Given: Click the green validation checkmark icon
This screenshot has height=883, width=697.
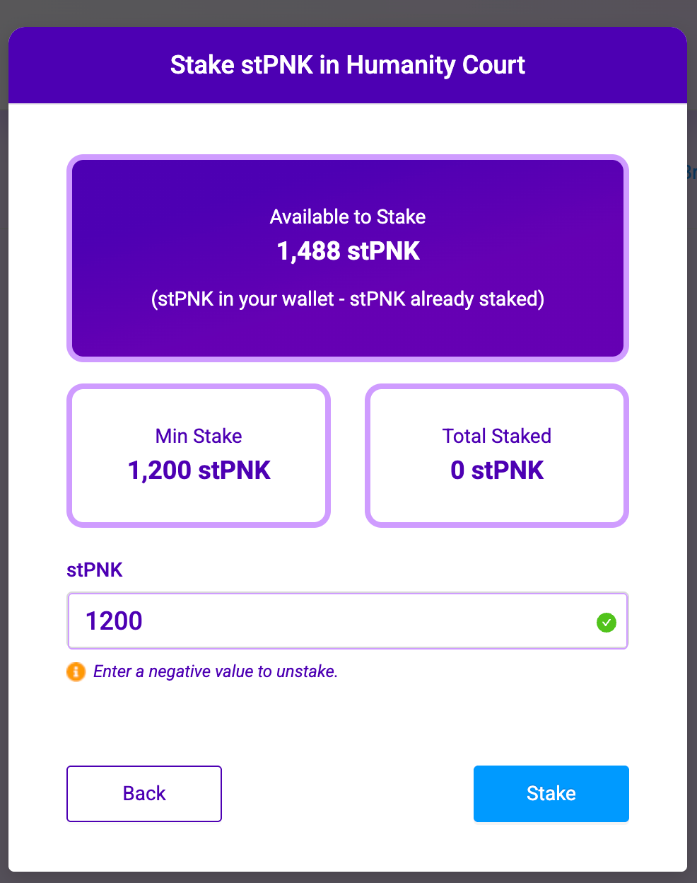Looking at the screenshot, I should coord(606,622).
